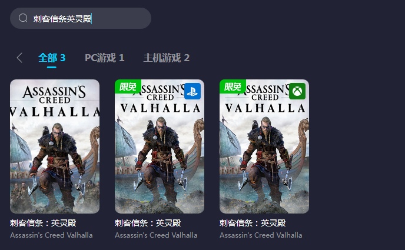This screenshot has width=405, height=250.
Task: Click the second 刺客信条：英灵殿 title
Action: 148,223
